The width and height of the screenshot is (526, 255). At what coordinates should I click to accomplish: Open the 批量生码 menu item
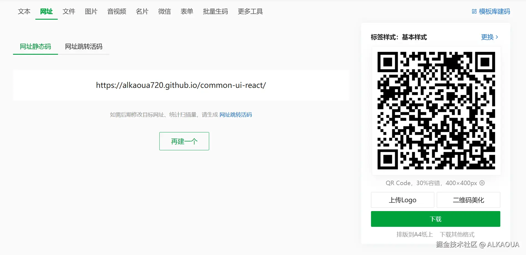point(215,11)
